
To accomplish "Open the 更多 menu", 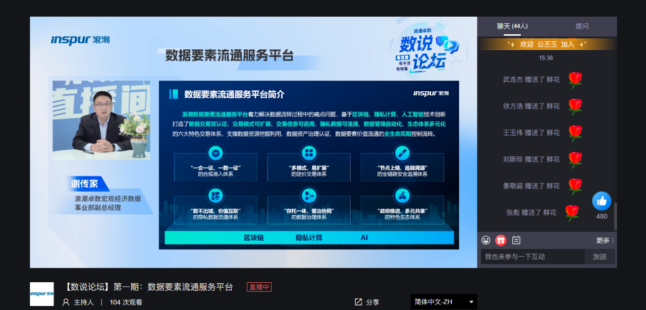I will [605, 240].
